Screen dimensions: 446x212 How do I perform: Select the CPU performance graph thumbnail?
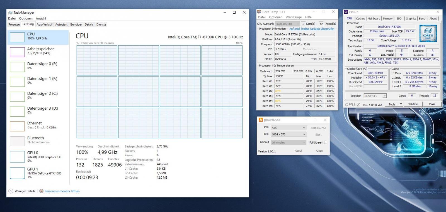(17, 37)
